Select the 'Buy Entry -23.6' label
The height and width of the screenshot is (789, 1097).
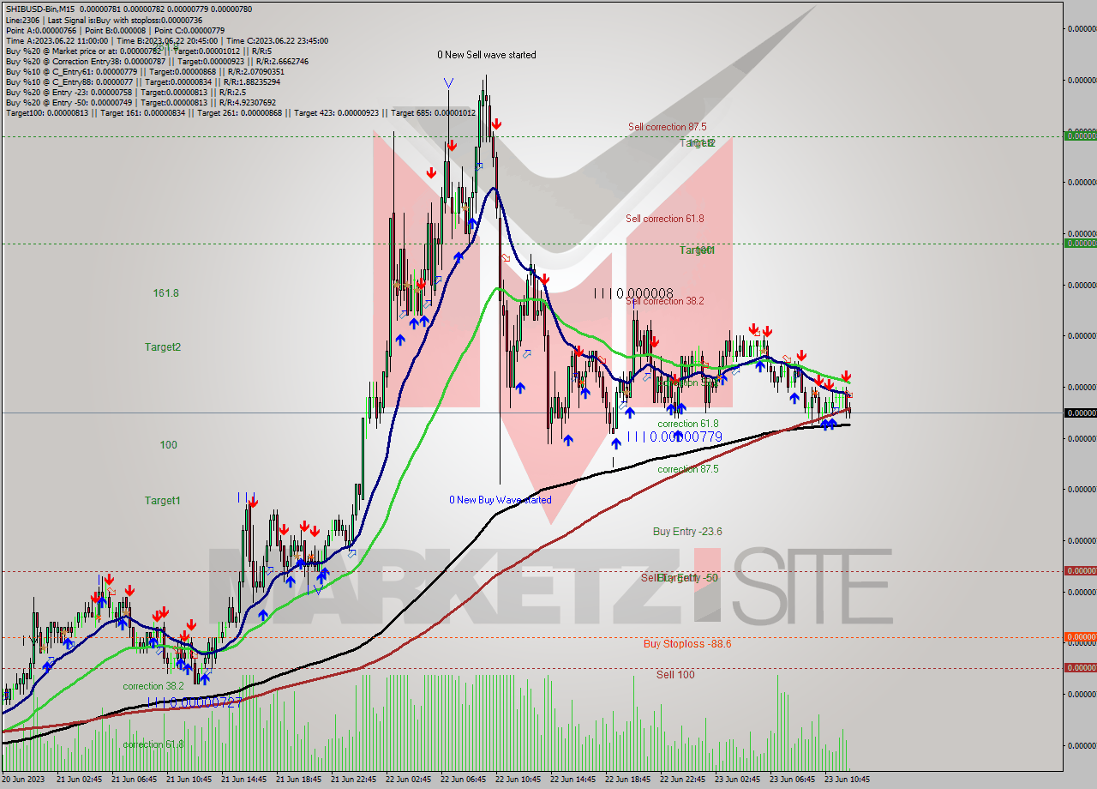[687, 532]
